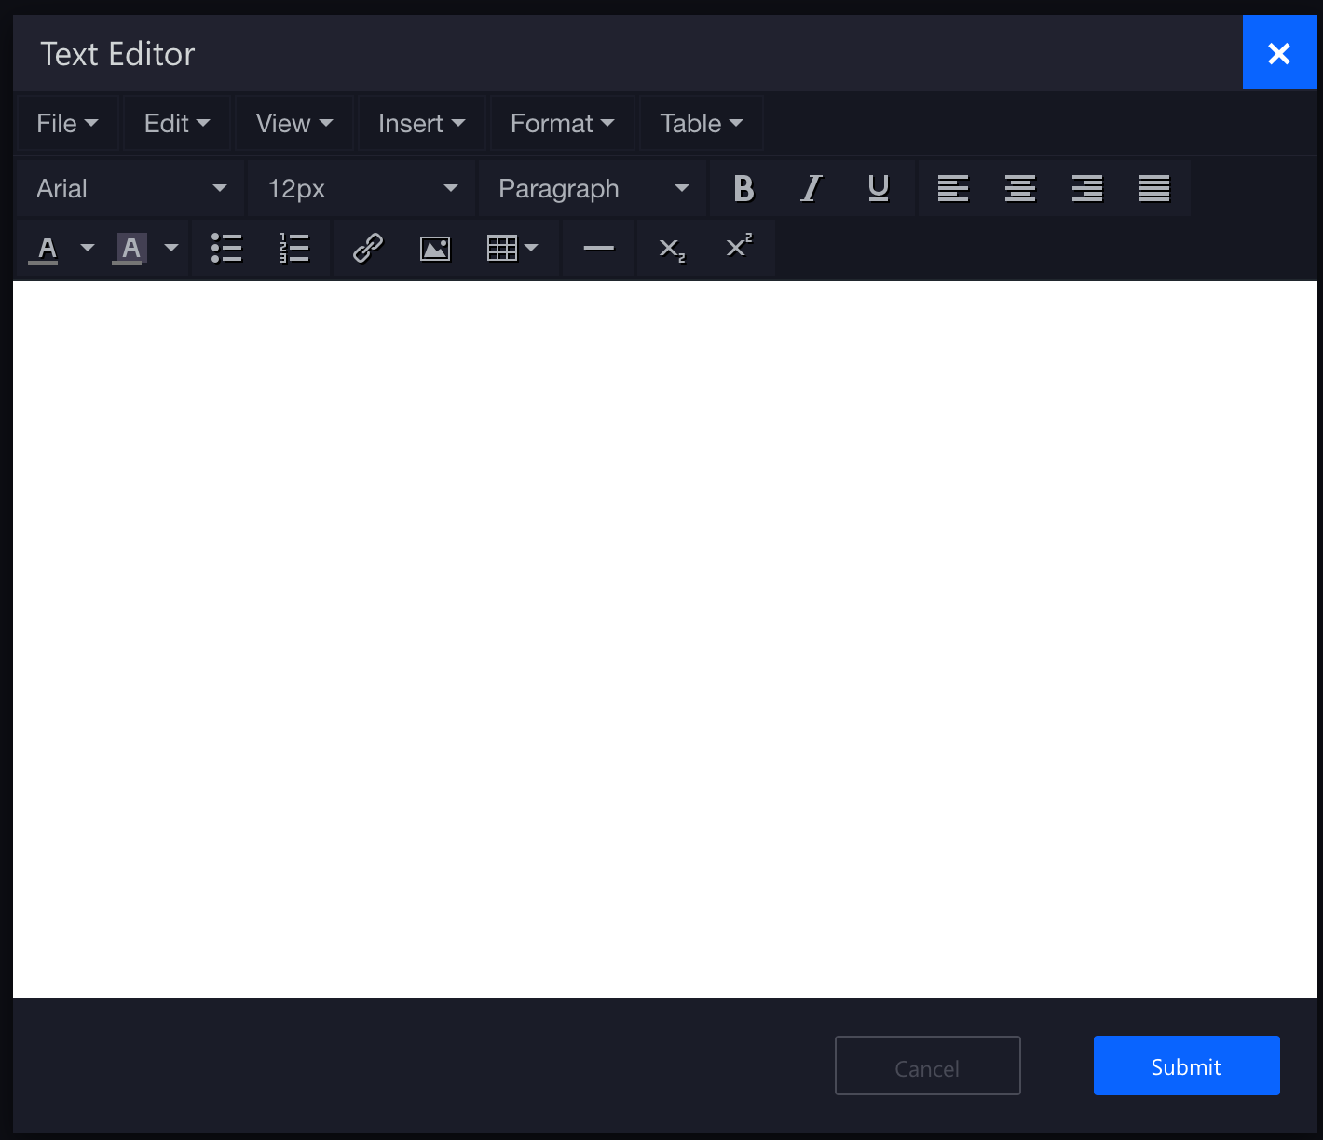
Task: Apply the background highlight color
Action: pyautogui.click(x=130, y=249)
